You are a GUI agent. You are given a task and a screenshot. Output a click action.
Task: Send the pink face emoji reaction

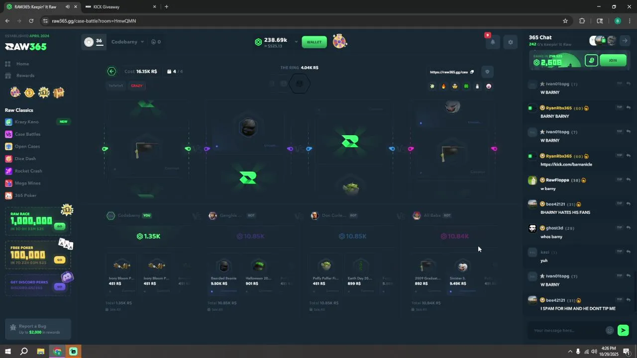click(x=489, y=87)
